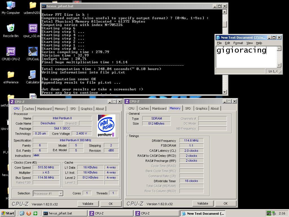
Task: Switch to hexus_pifast.bat taskbar button
Action: tap(65, 213)
